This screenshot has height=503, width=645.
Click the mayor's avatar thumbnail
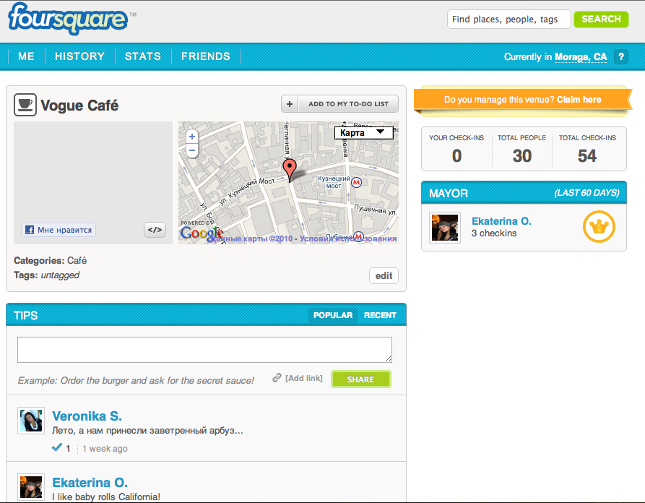point(445,227)
